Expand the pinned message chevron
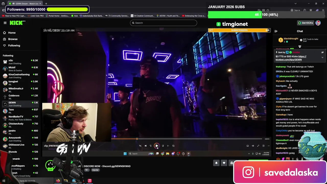 tap(322, 57)
